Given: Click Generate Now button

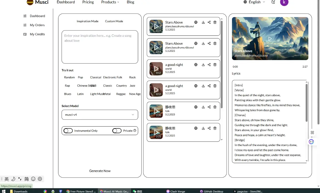Looking at the screenshot, I should [x=100, y=171].
